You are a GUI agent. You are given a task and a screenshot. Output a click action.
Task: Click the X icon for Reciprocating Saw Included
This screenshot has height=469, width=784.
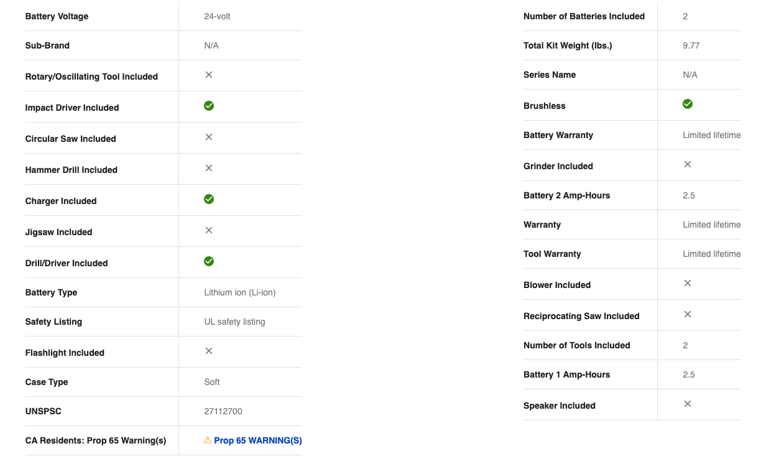tap(688, 314)
